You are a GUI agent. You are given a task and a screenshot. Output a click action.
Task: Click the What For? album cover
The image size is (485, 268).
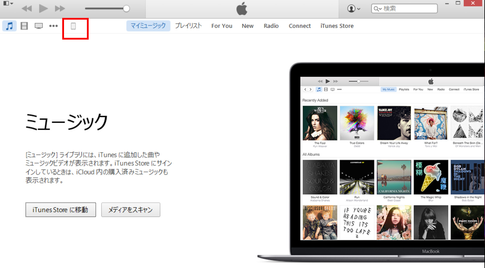click(431, 123)
